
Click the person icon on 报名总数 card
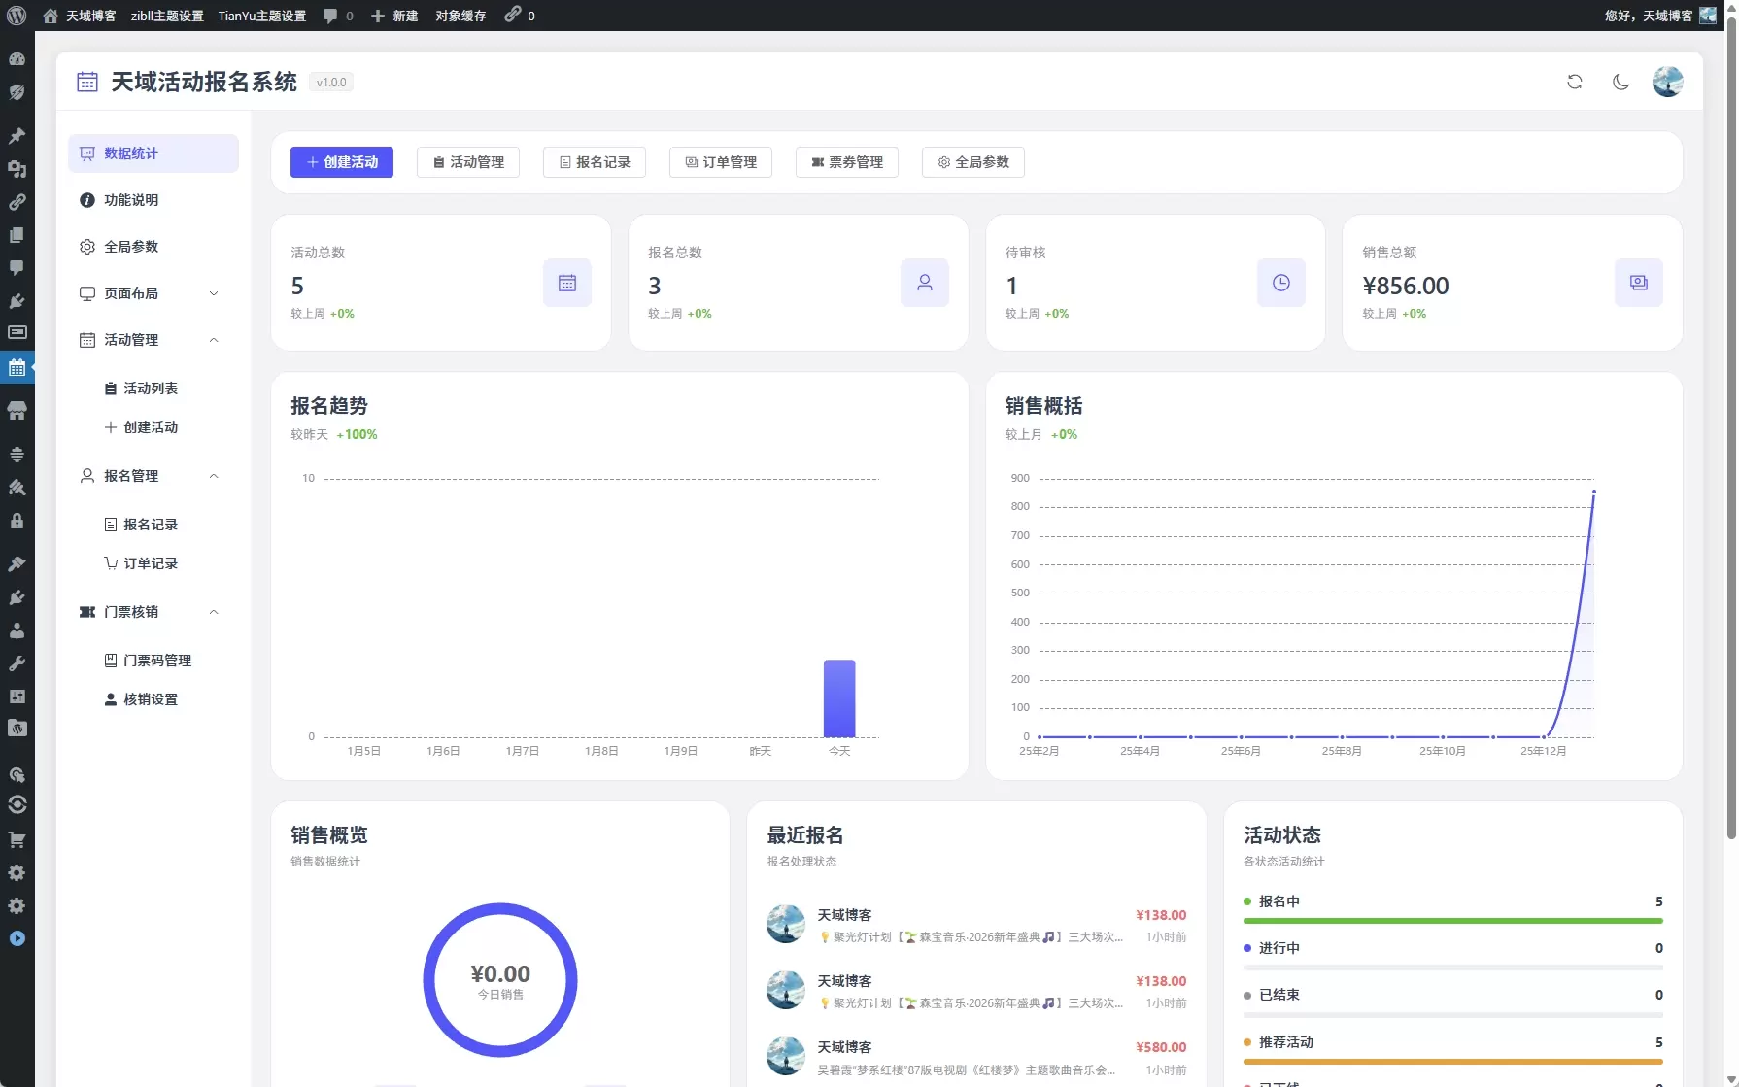click(x=925, y=283)
